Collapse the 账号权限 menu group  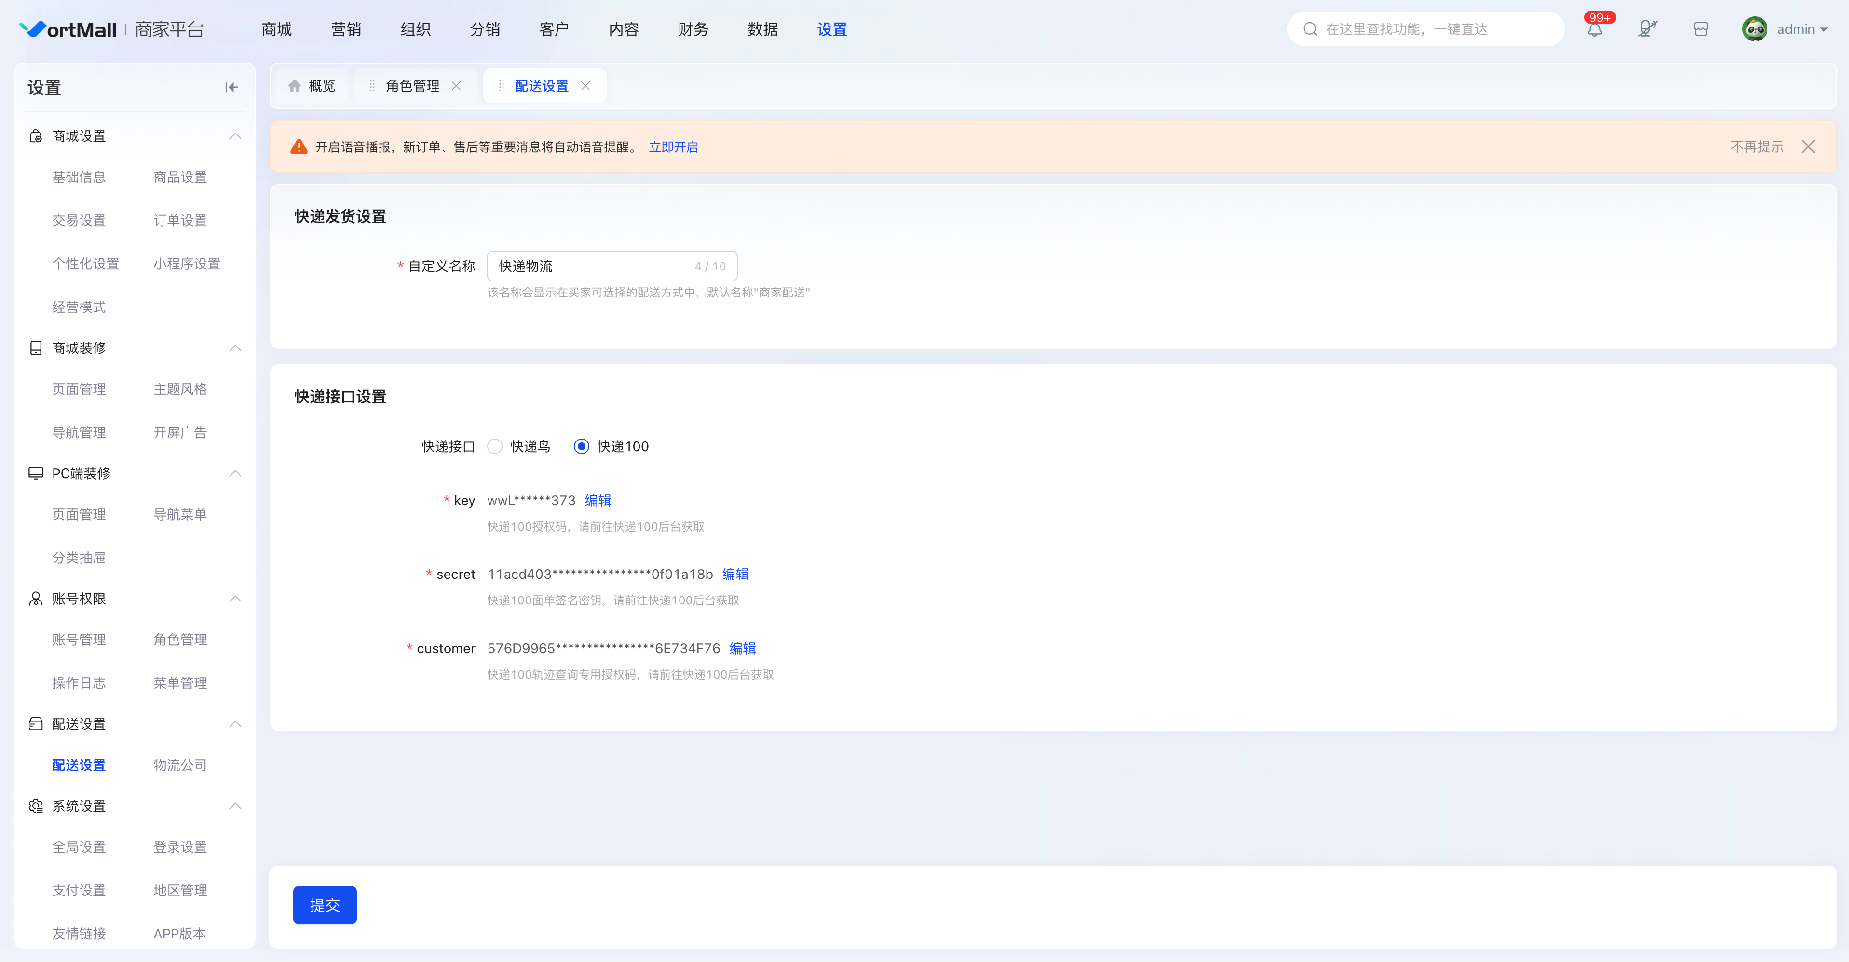tap(235, 598)
